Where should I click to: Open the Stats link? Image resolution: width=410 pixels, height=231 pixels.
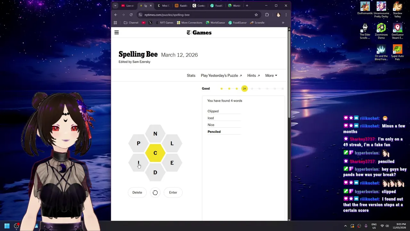pos(191,75)
